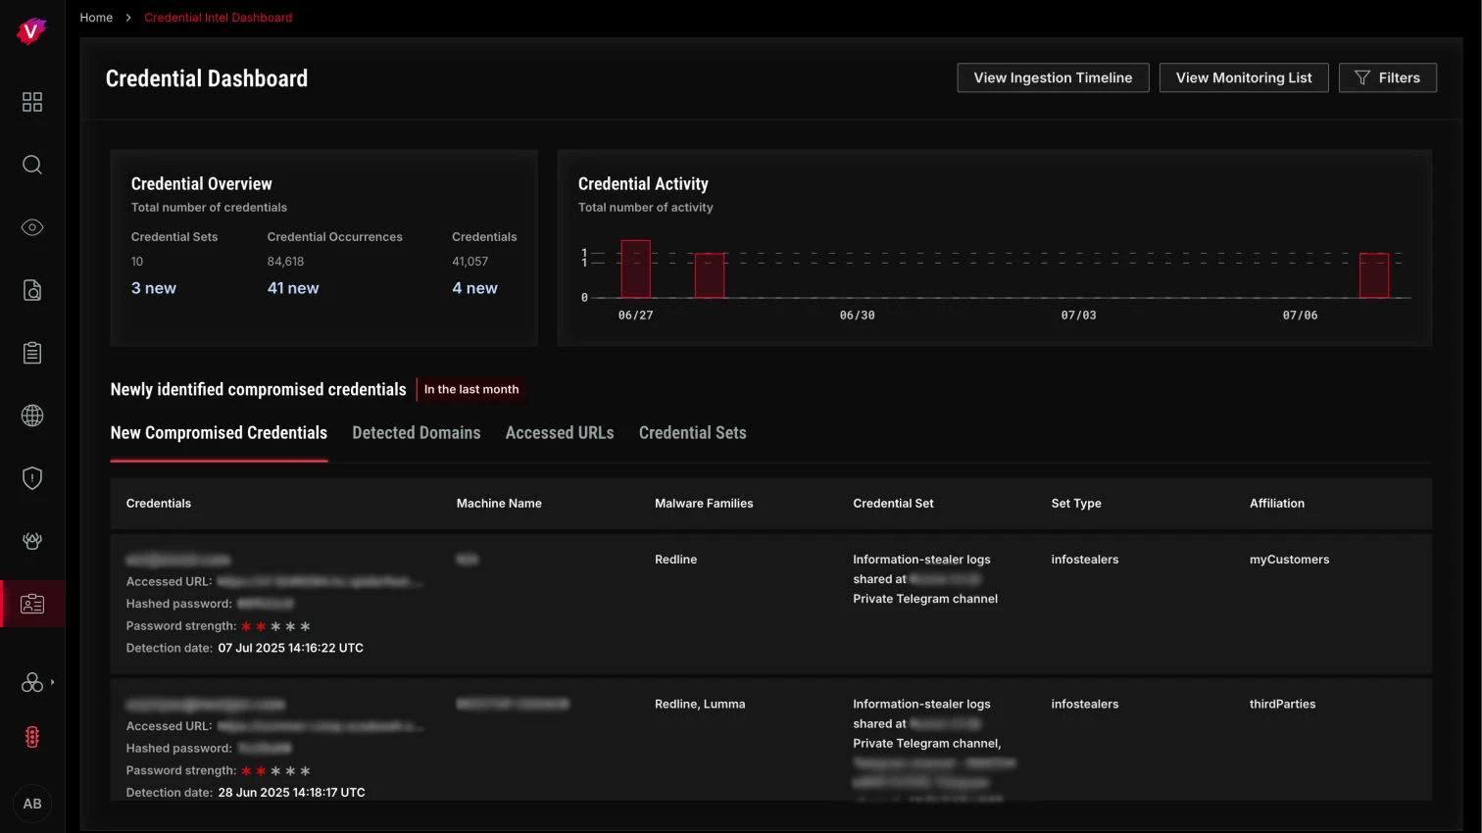The height and width of the screenshot is (833, 1482).
Task: Select the threat actor icon in sidebar
Action: pyautogui.click(x=32, y=540)
